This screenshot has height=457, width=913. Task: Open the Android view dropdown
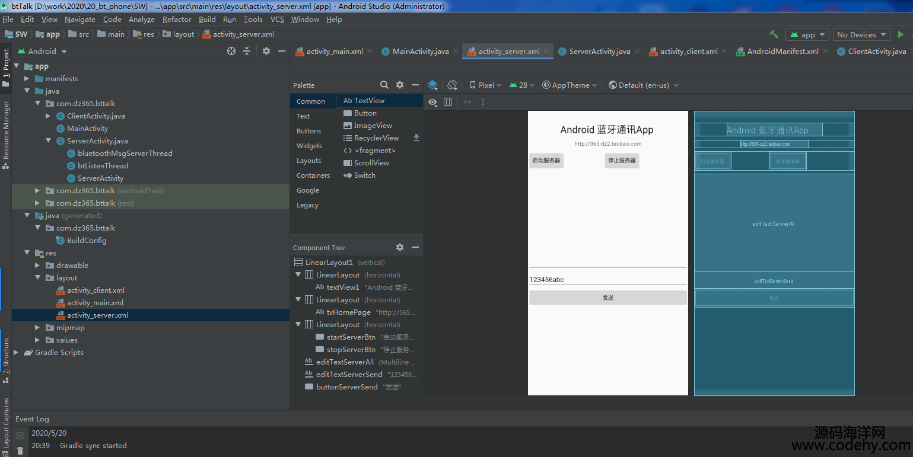[x=42, y=51]
